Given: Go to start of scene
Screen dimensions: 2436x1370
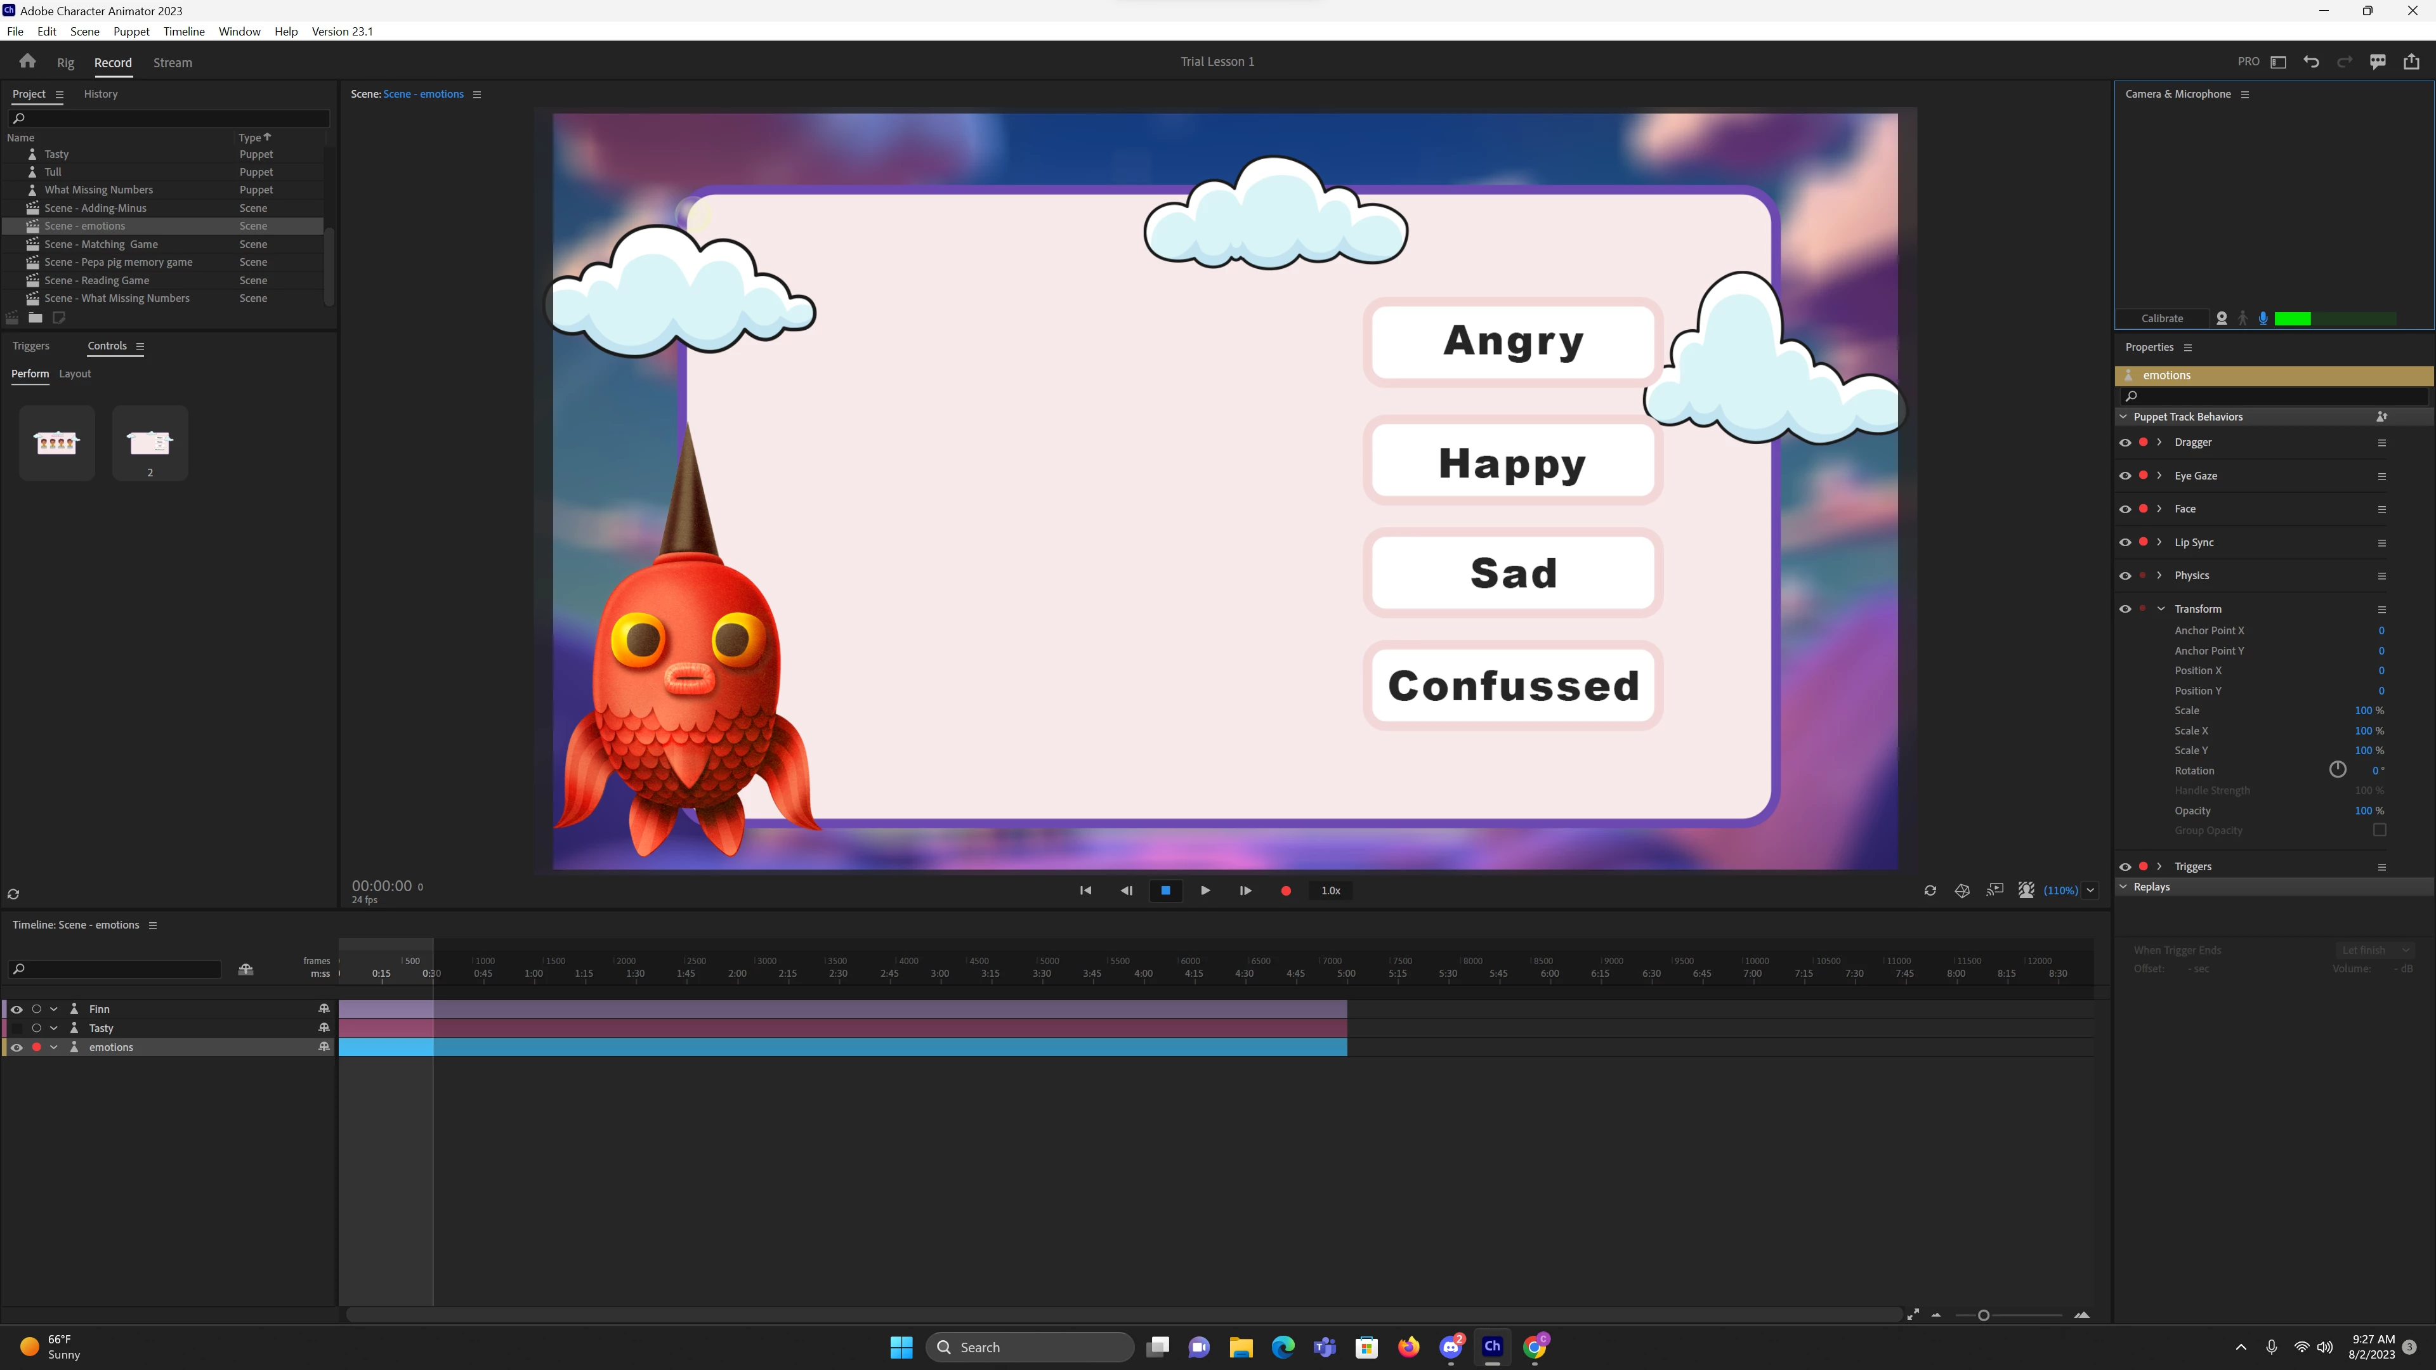Looking at the screenshot, I should [x=1085, y=891].
